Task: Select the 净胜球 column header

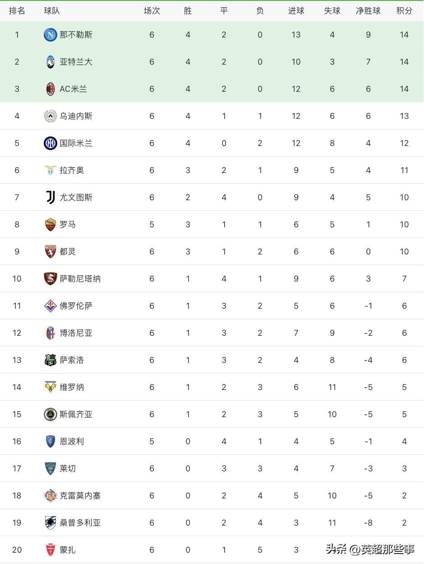Action: (368, 11)
